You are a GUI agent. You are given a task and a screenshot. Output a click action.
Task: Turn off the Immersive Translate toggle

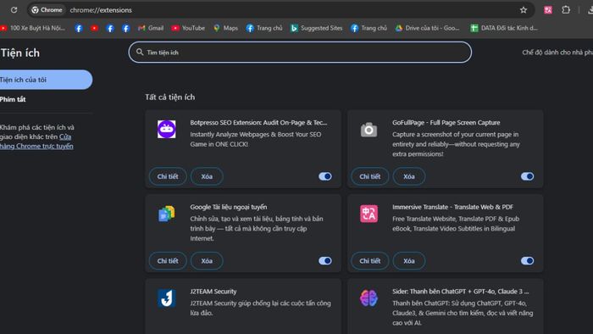[x=527, y=260]
